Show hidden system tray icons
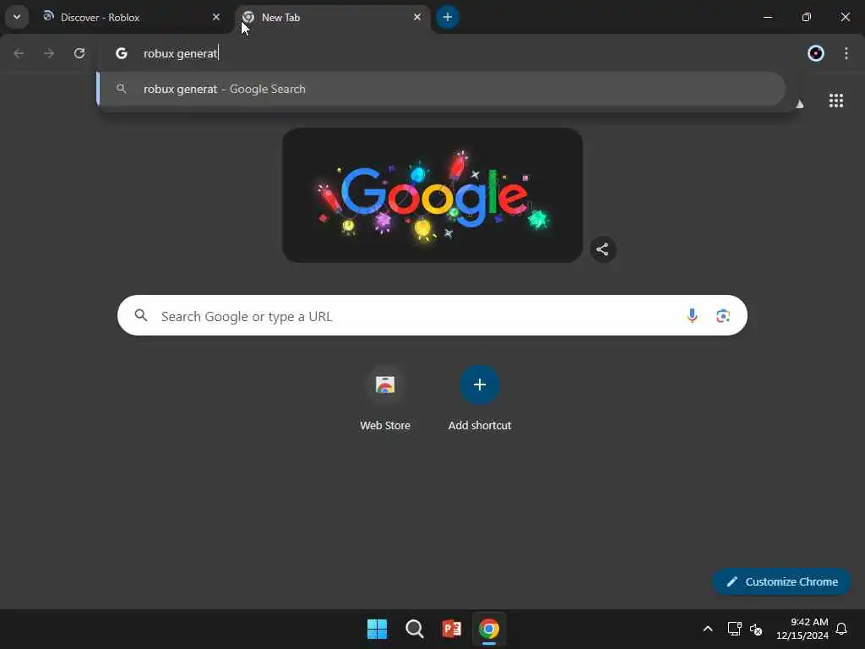865x649 pixels. pos(708,629)
